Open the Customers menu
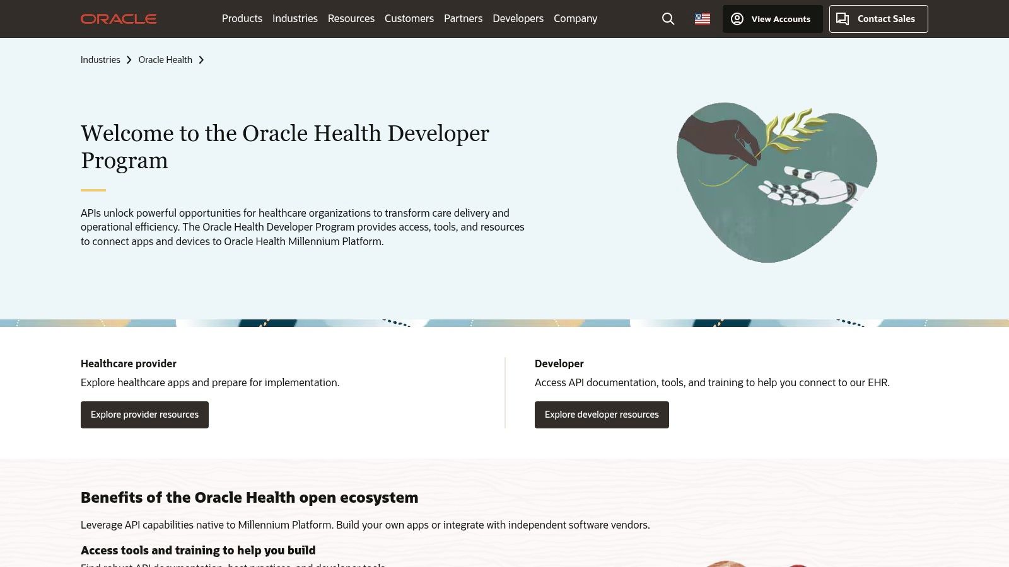Screen dimensions: 1009x567 (409, 19)
